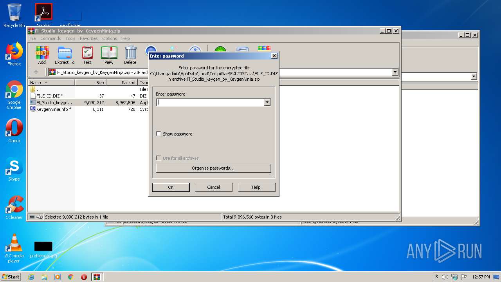Go up one folder with arrow button
The image size is (501, 282).
(36, 72)
